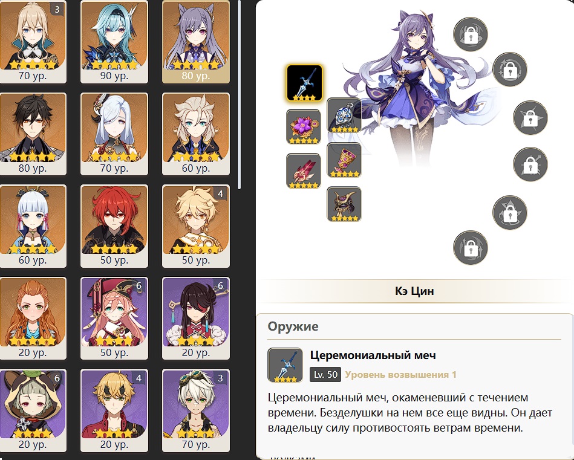Image resolution: width=574 pixels, height=460 pixels.
Task: Select the dark-haired level 80 male character
Action: click(x=33, y=134)
